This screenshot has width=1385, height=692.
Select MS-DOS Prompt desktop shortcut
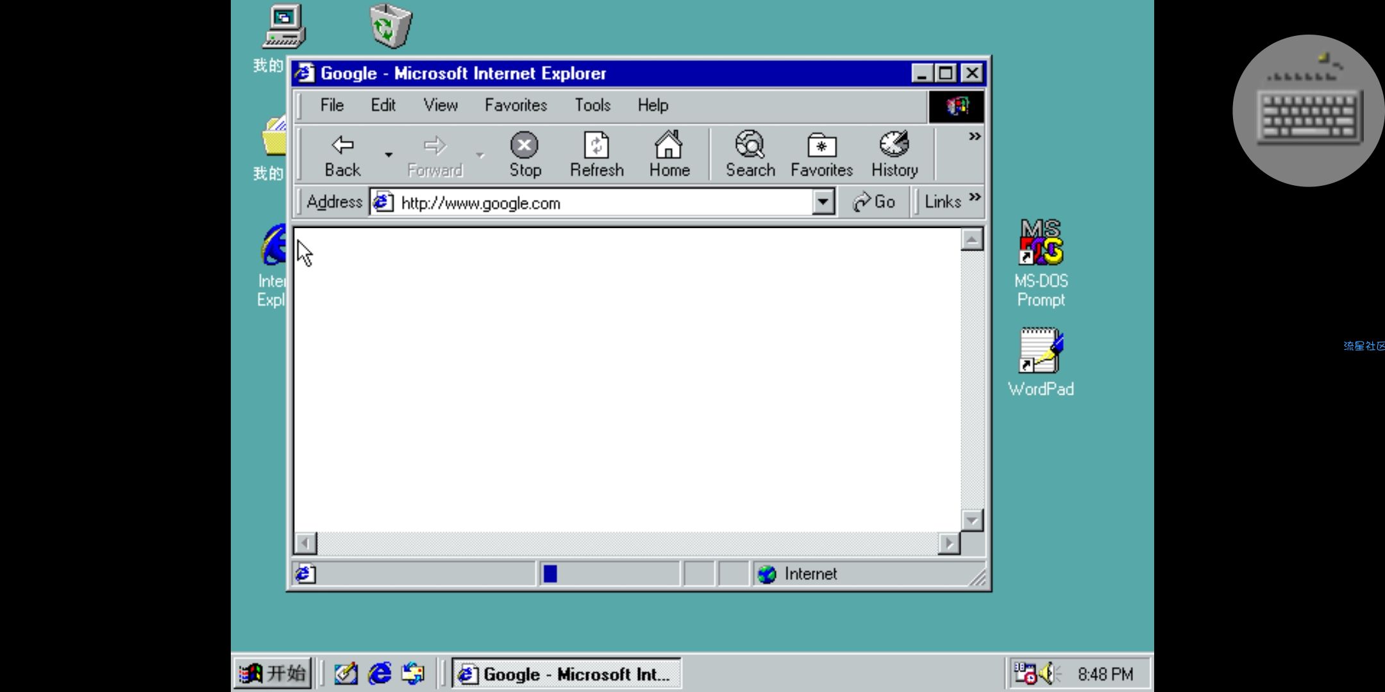tap(1041, 263)
